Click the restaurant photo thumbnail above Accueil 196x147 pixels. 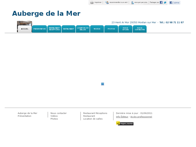pyautogui.click(x=25, y=23)
